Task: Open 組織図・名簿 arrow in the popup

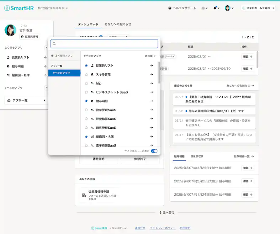Action: [x=152, y=137]
